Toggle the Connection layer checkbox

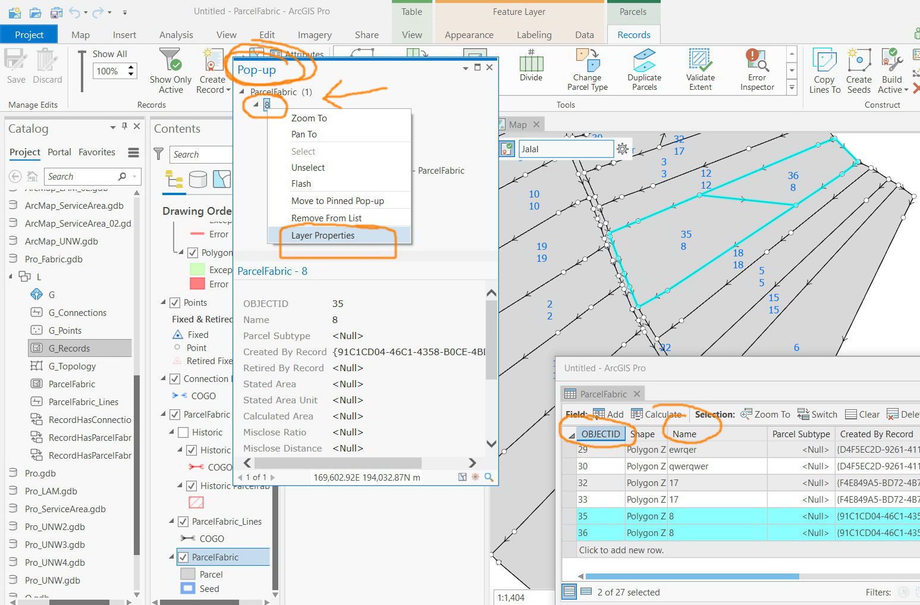coord(175,378)
